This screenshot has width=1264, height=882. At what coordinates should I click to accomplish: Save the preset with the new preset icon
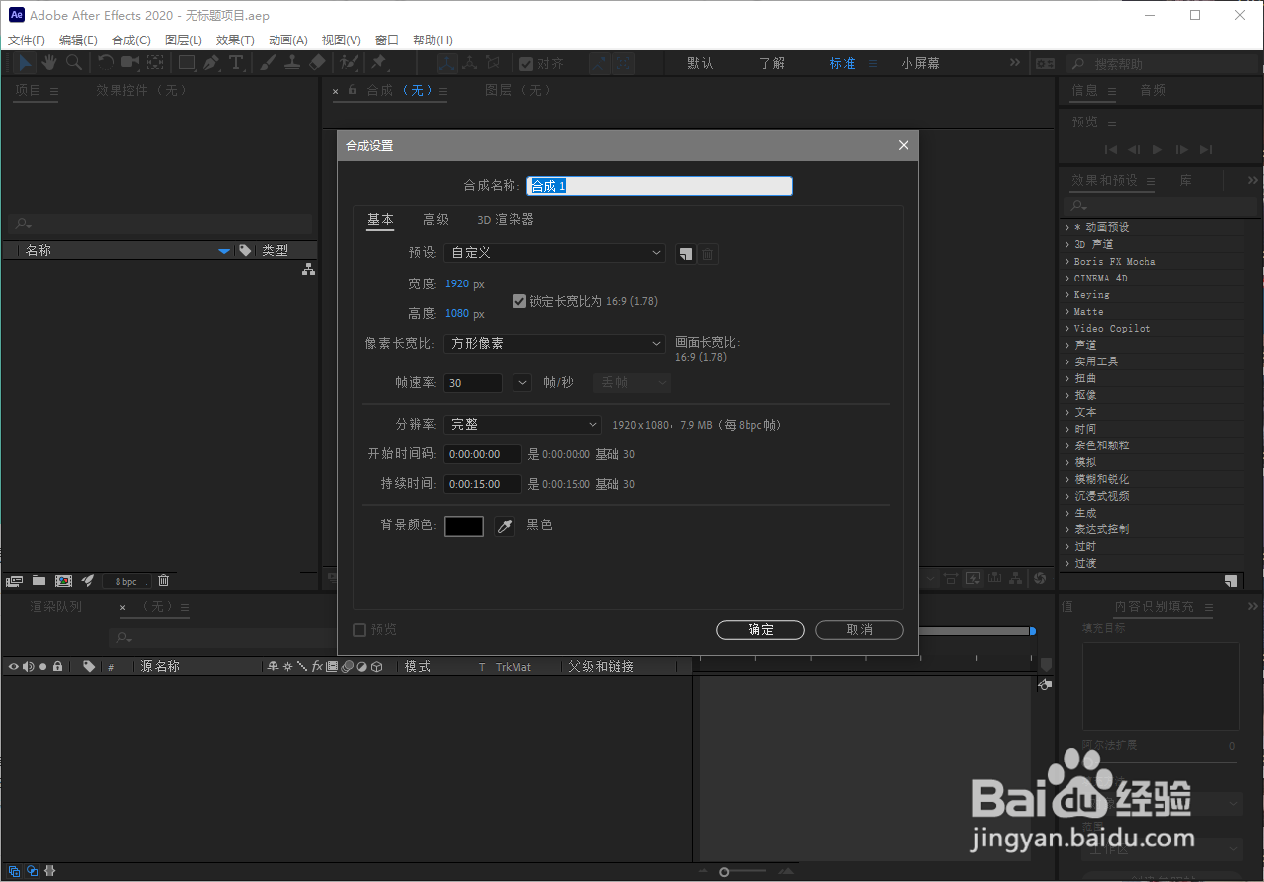(685, 254)
